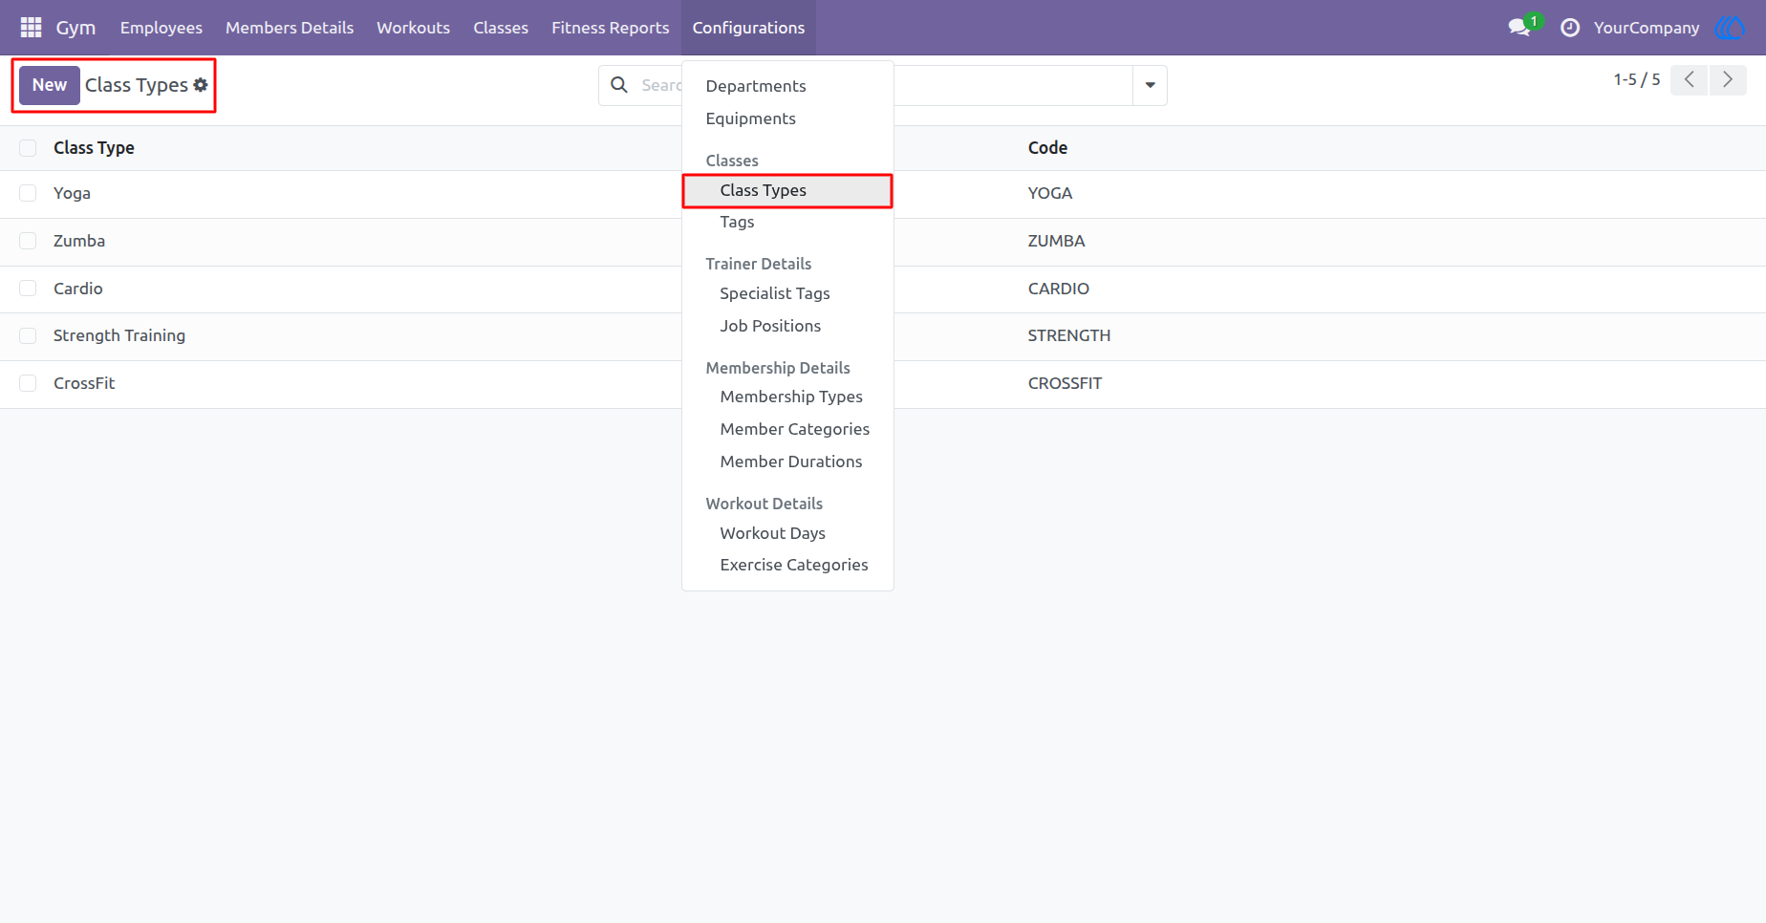
Task: Tick the Yoga row checkbox
Action: (x=28, y=193)
